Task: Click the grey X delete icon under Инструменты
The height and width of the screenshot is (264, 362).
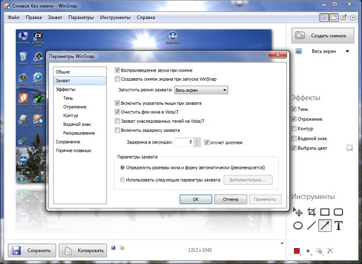Action: pos(330,250)
